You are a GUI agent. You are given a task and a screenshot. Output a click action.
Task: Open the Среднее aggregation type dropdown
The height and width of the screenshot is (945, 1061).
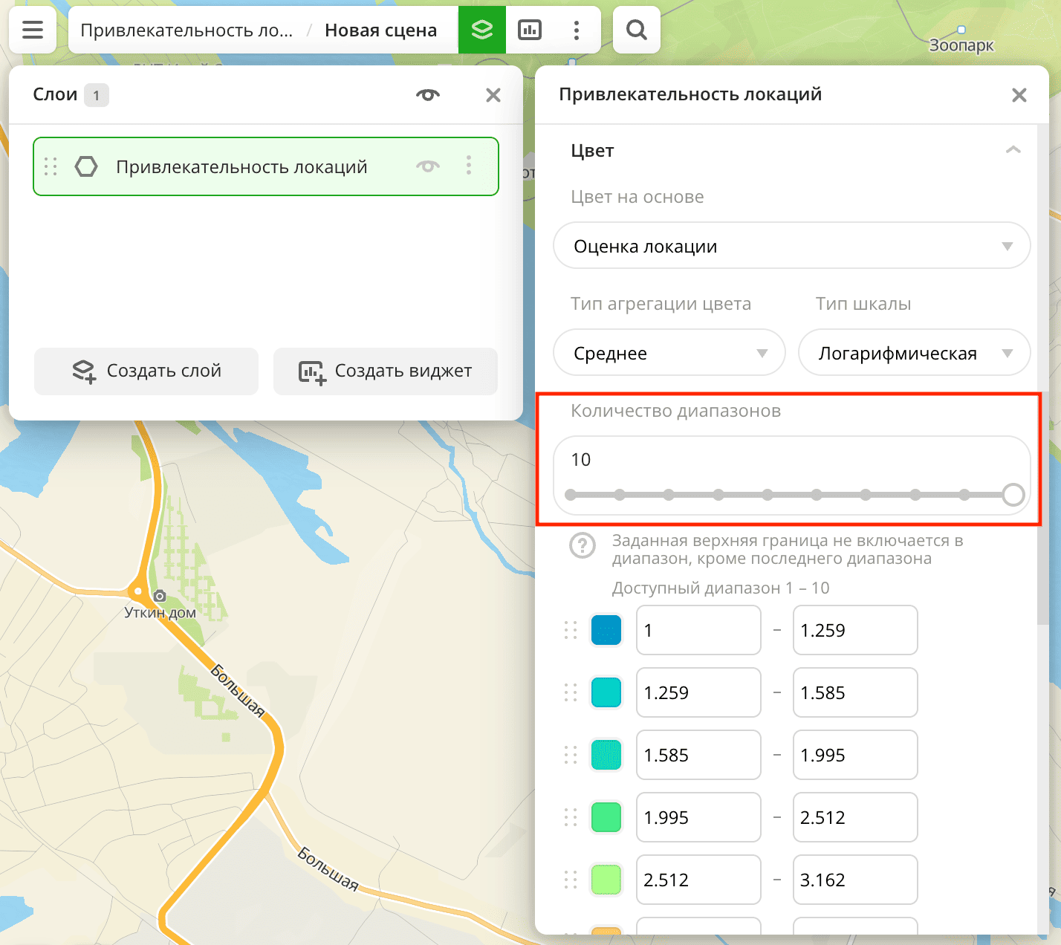tap(669, 353)
